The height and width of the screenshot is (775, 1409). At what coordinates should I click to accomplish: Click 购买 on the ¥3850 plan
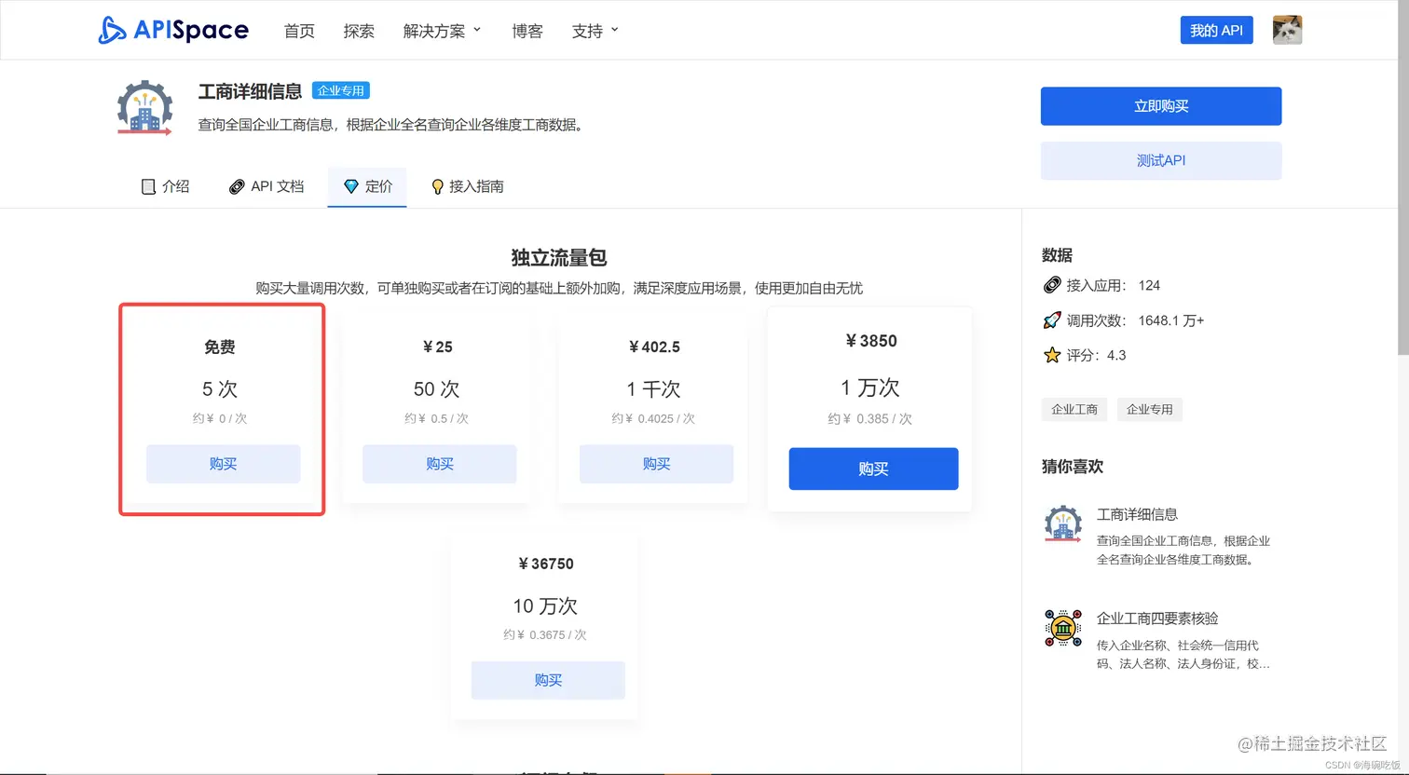[x=872, y=469]
